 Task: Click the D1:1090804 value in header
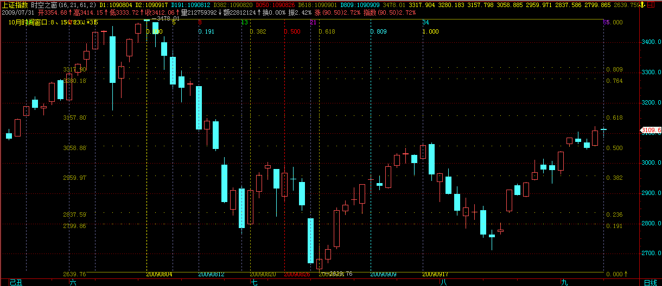116,4
